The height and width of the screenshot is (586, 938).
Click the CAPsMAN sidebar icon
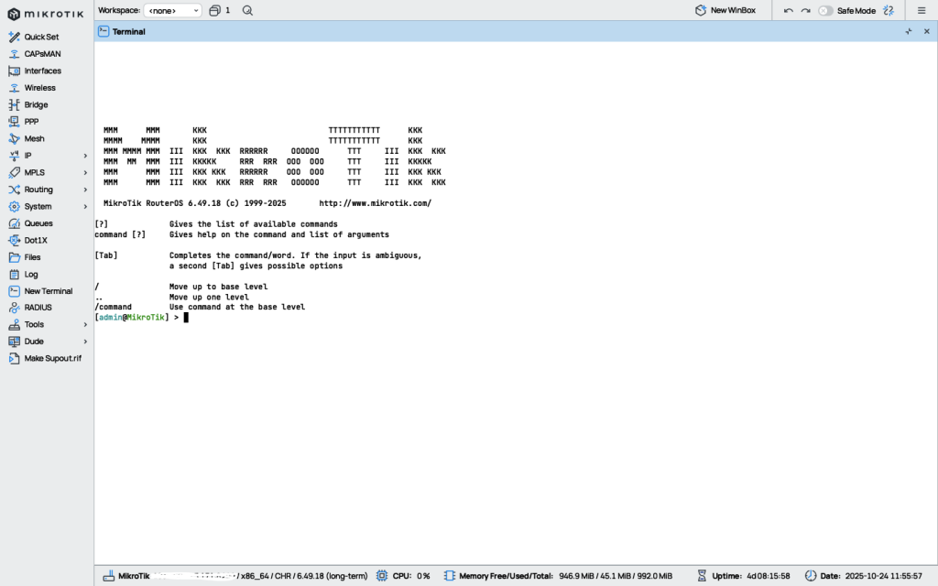(14, 54)
